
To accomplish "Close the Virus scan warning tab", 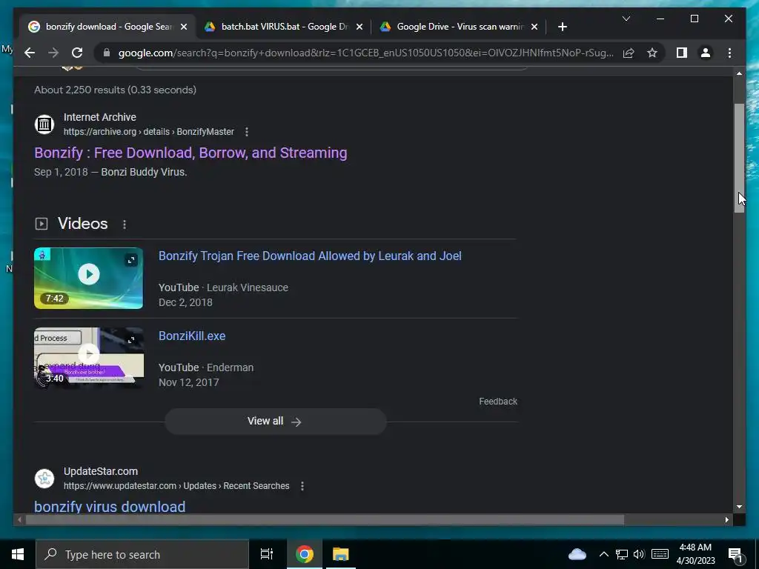I will point(534,27).
